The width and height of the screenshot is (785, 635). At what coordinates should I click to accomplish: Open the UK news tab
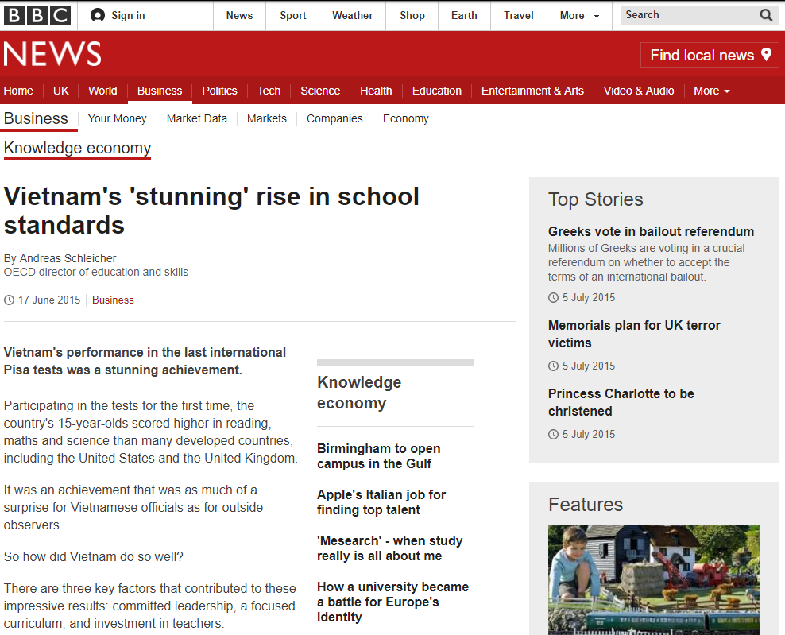coord(61,91)
